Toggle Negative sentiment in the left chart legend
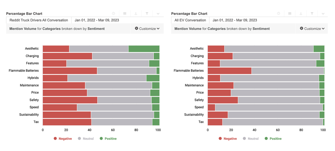This screenshot has width=335, height=151. point(63,139)
